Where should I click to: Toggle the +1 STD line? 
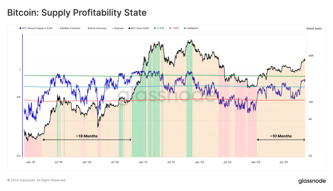(x=159, y=28)
